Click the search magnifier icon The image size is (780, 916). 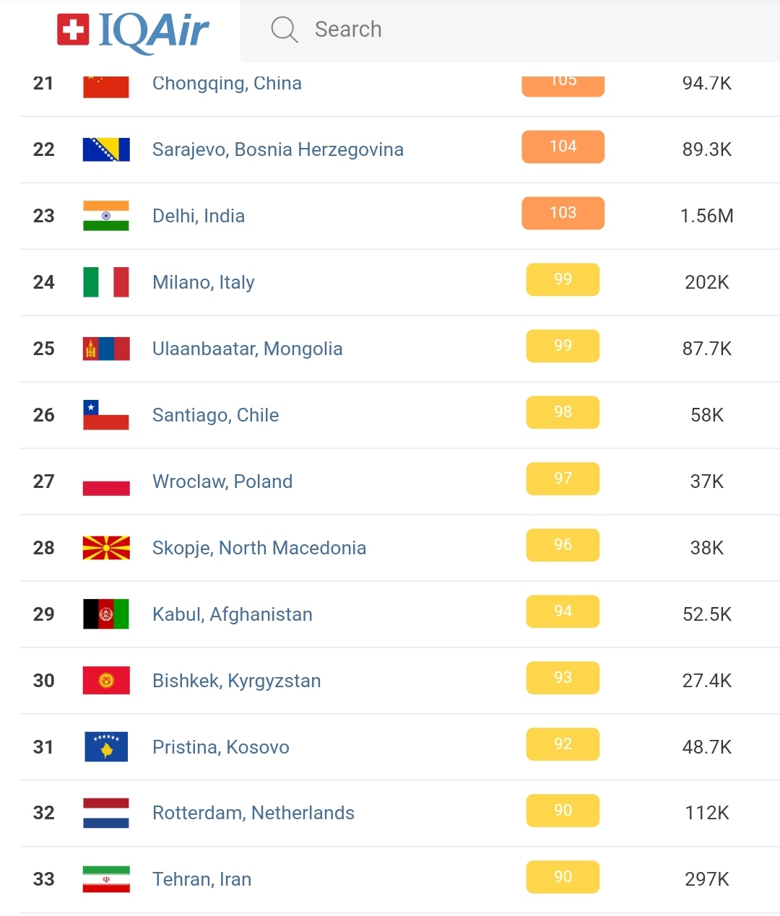point(284,30)
